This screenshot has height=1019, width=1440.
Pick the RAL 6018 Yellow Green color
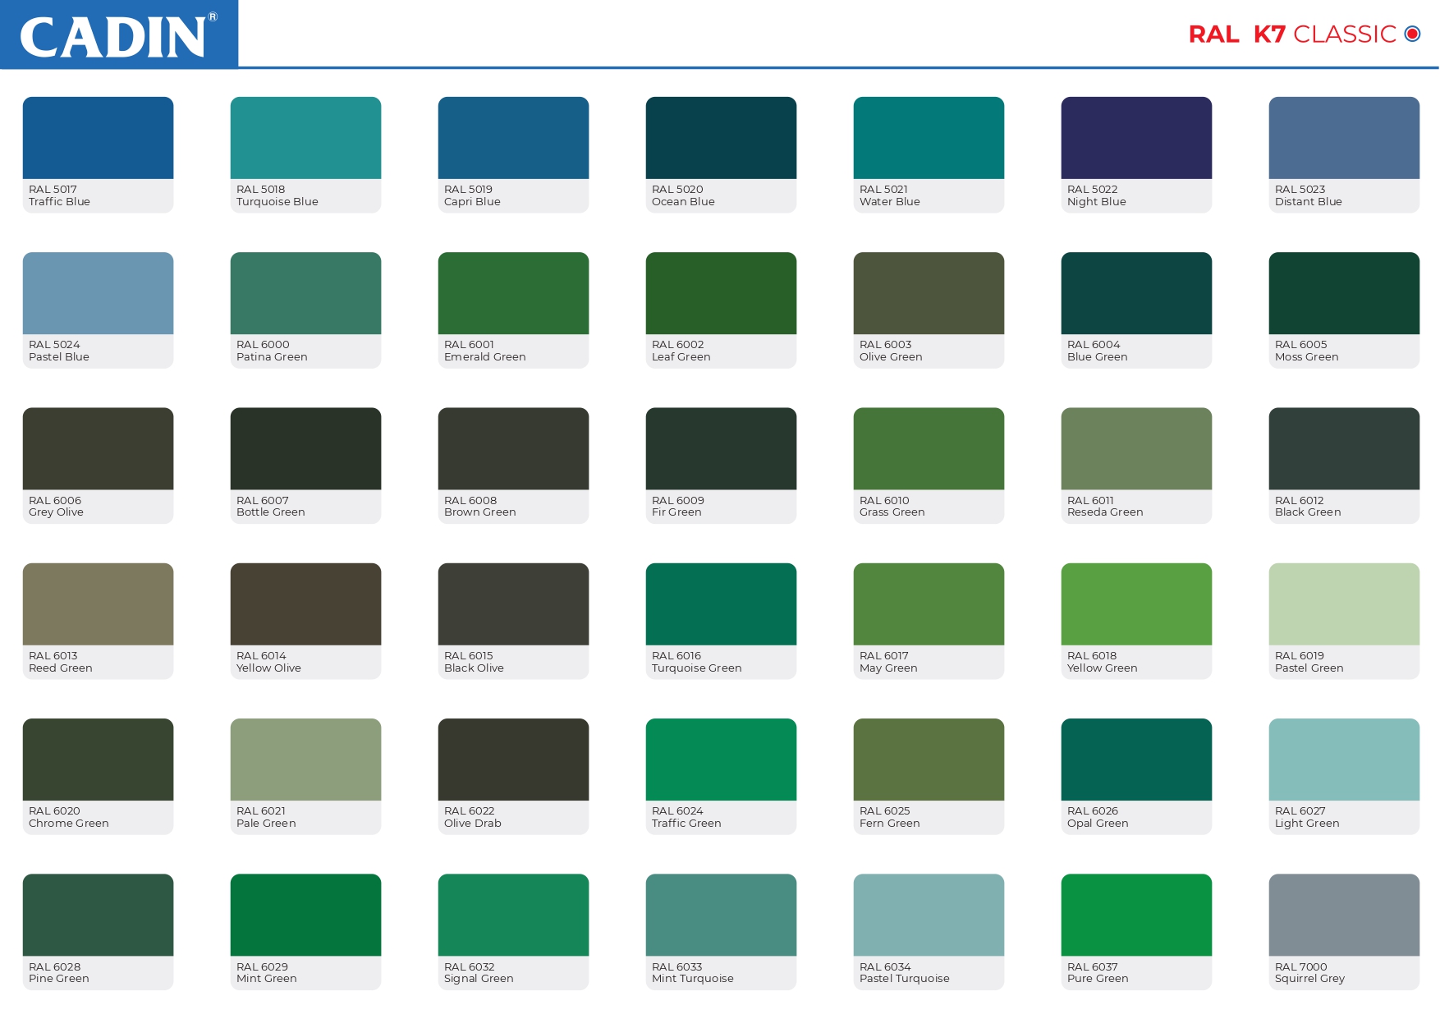coord(1136,604)
